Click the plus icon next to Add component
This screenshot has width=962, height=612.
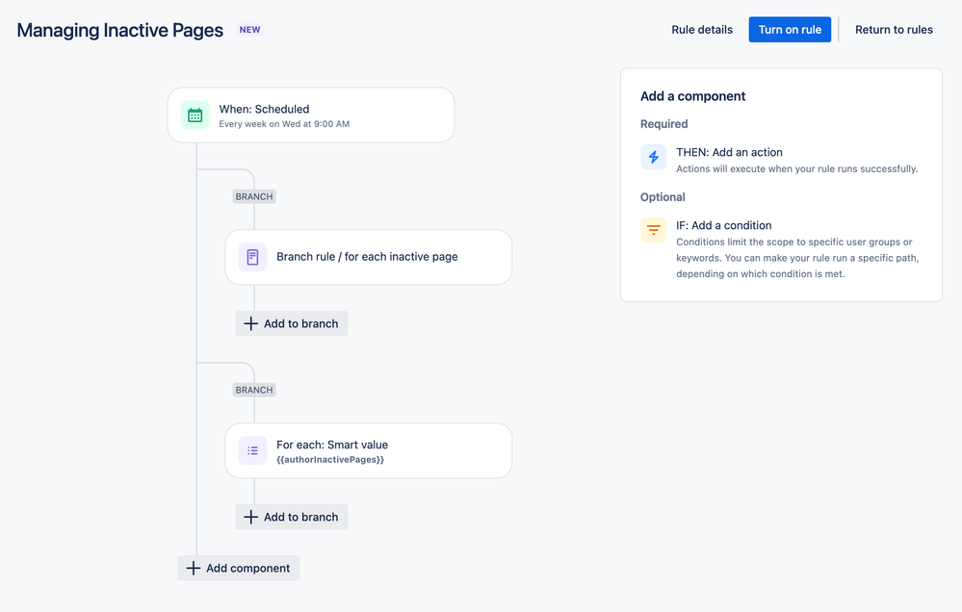click(194, 569)
